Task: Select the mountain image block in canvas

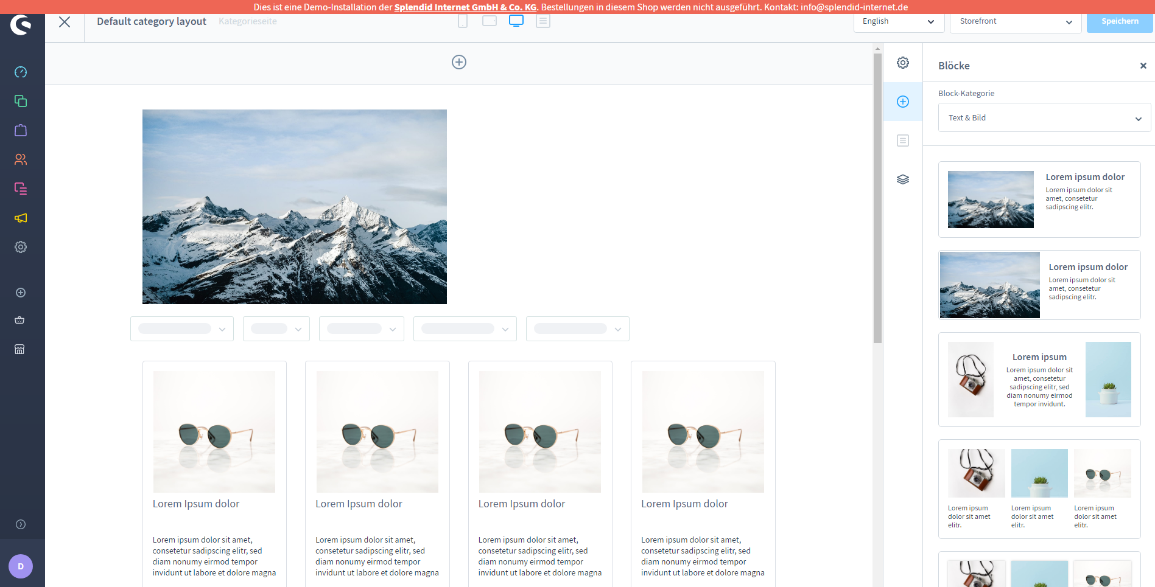Action: pos(295,207)
